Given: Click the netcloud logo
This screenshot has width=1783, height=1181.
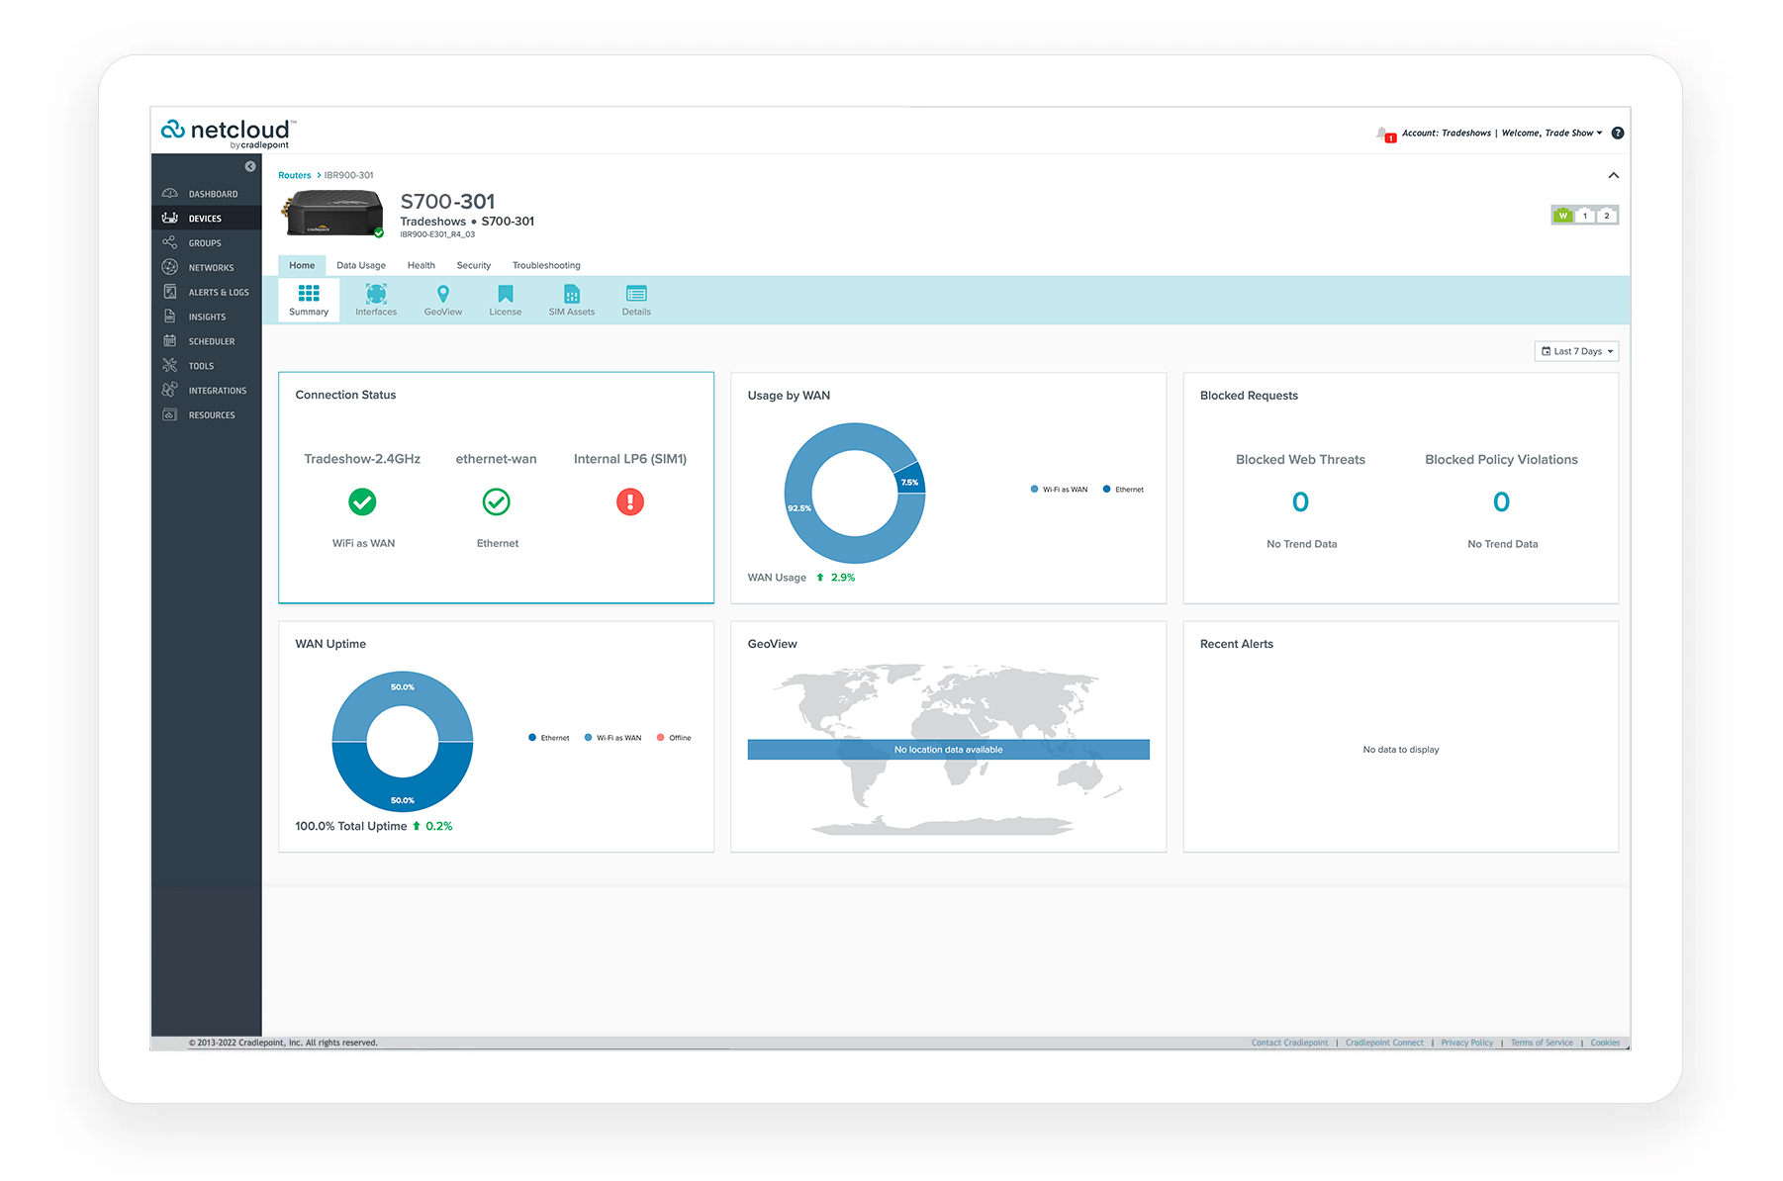Looking at the screenshot, I should click(x=230, y=133).
